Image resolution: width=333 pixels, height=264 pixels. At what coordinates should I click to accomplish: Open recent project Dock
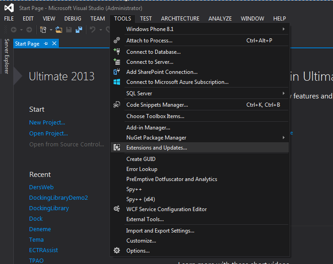pyautogui.click(x=36, y=218)
